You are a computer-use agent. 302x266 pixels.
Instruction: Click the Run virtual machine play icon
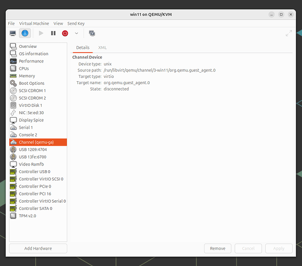coord(41,33)
